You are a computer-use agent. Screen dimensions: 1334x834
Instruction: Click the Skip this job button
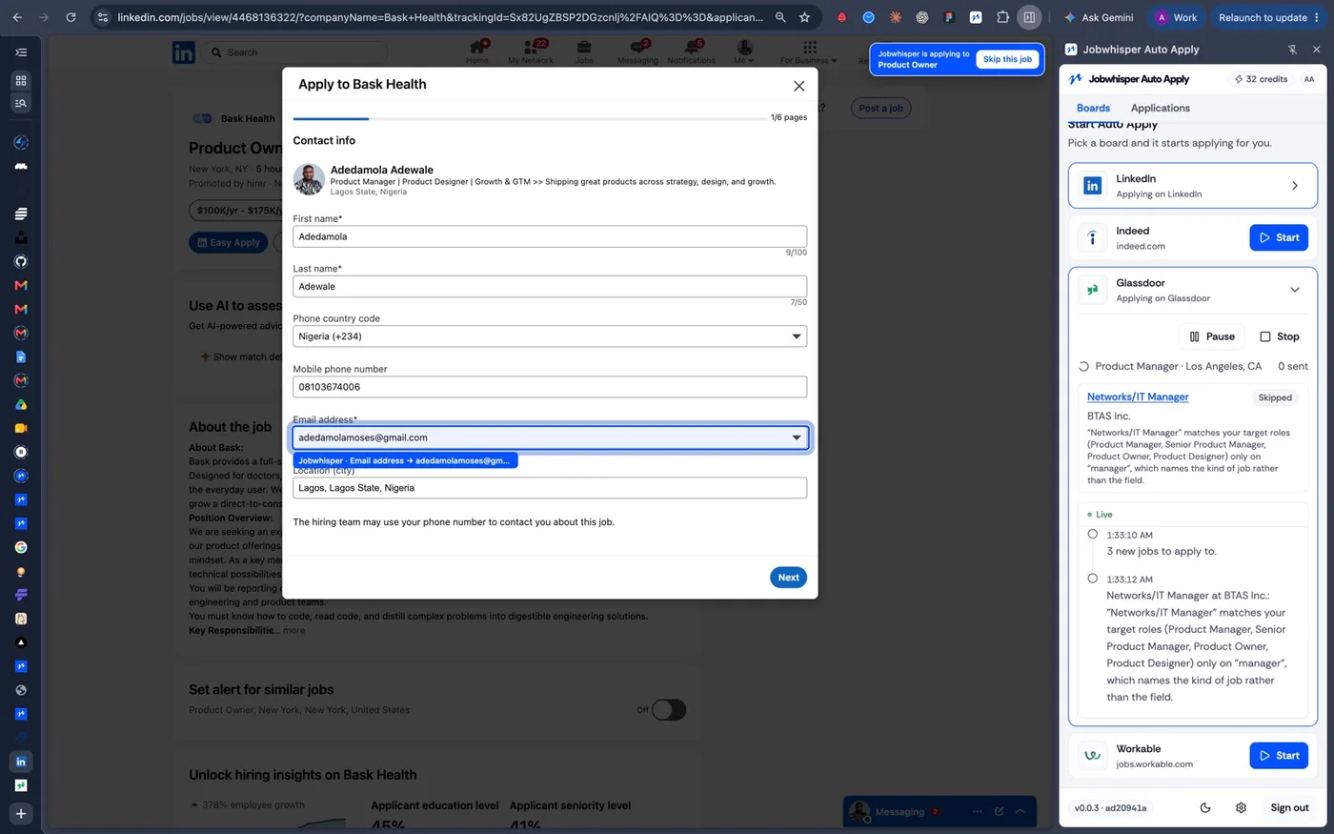(1007, 59)
